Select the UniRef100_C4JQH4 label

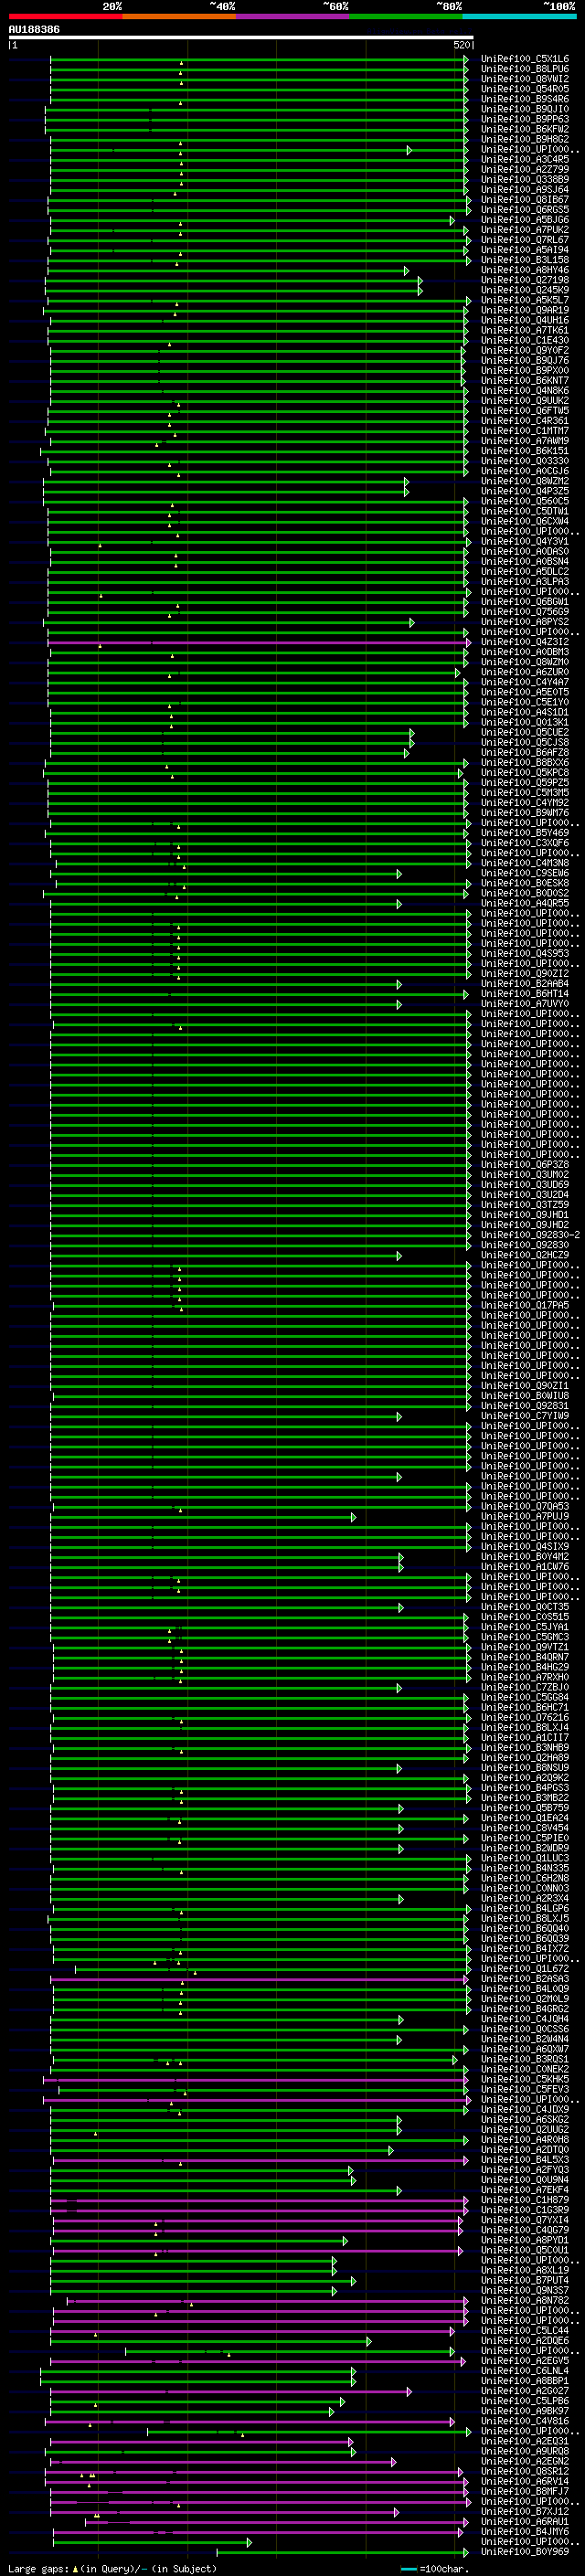tap(525, 2019)
